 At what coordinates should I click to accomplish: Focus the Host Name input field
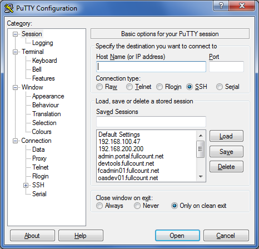[x=151, y=67]
